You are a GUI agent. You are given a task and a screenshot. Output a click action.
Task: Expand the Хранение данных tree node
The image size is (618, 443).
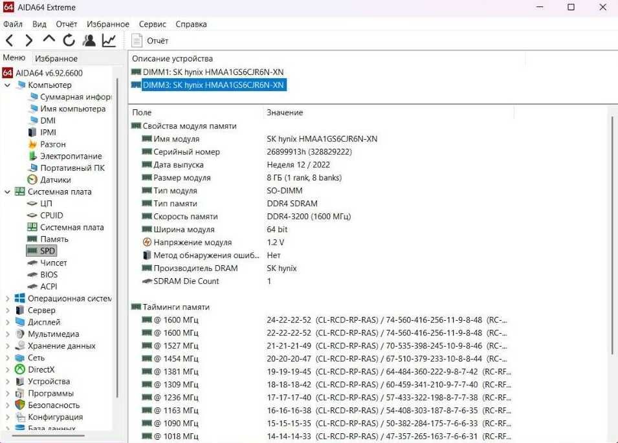(7, 346)
